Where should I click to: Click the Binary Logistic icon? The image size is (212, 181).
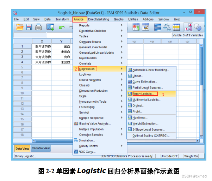tap(130, 93)
